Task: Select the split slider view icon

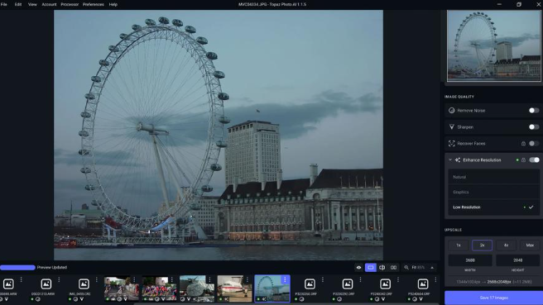Action: (382, 267)
